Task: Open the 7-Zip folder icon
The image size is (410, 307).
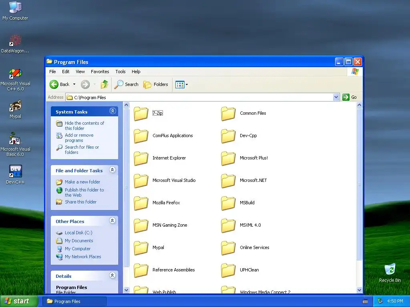Action: 141,113
